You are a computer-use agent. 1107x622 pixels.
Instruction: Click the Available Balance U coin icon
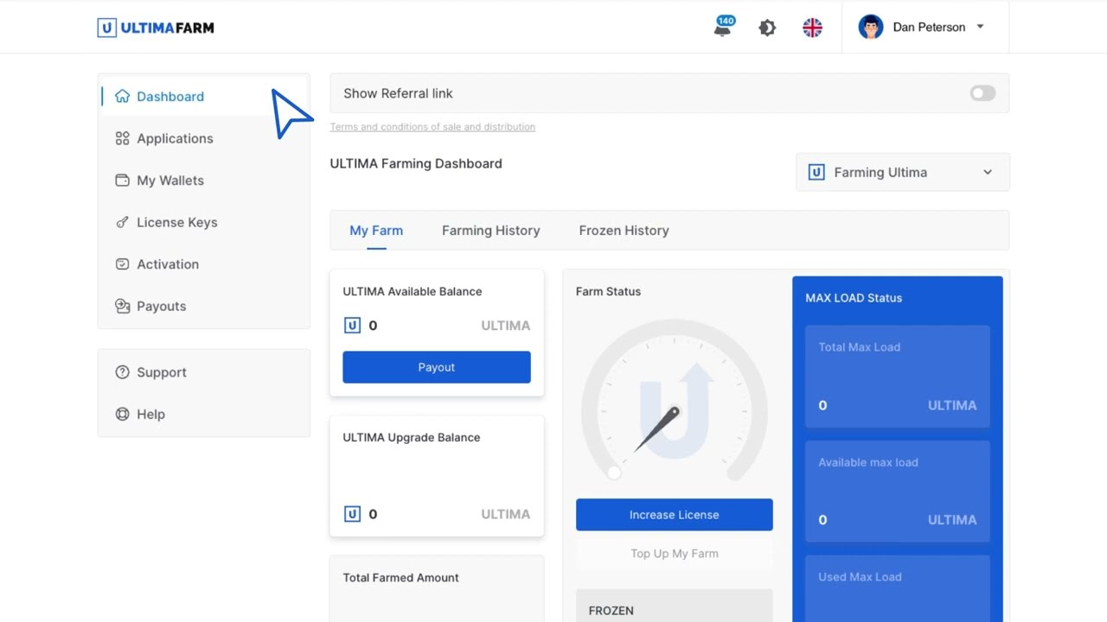click(x=352, y=326)
